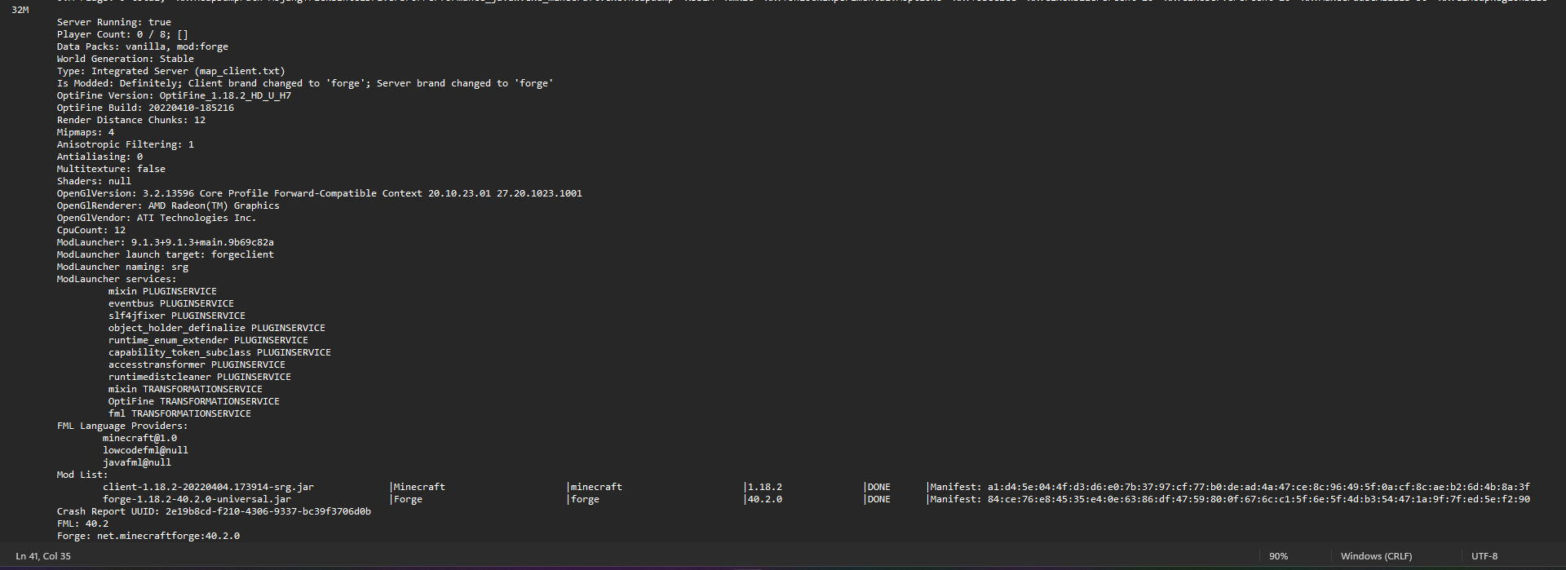
Task: Click the 'Render Distance Chunks: 12' line
Action: point(131,120)
